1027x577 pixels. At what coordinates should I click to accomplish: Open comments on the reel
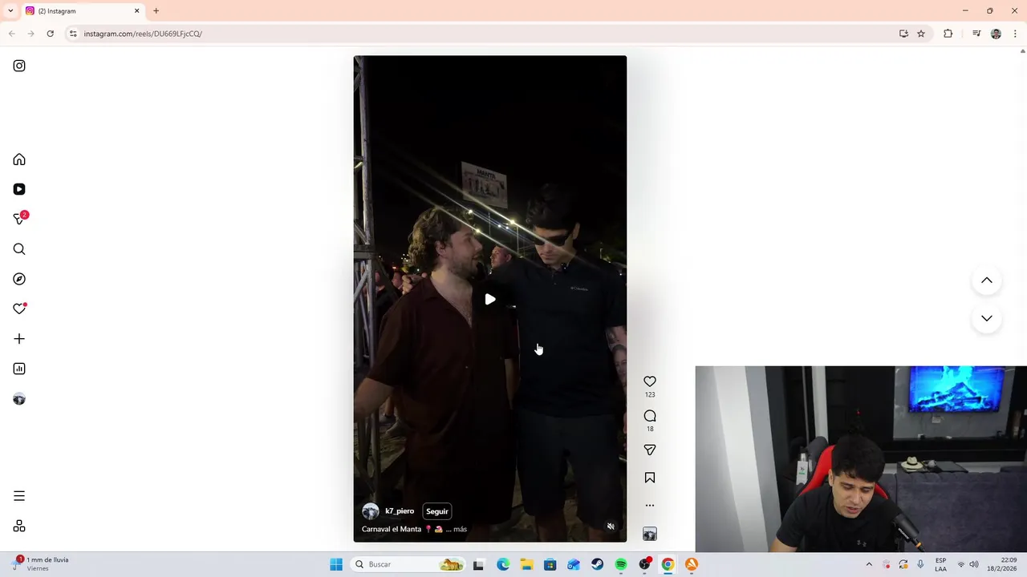coord(650,416)
